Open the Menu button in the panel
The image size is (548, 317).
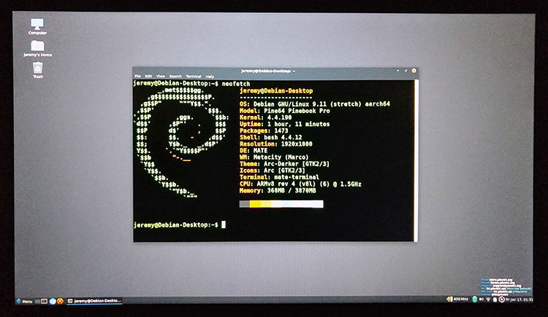(x=24, y=301)
